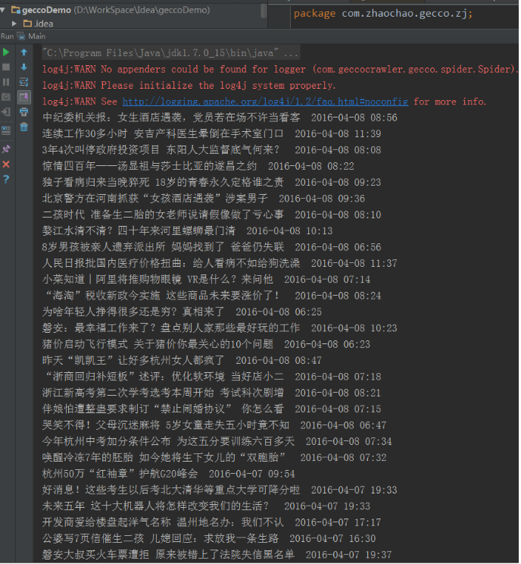Click the line dated 2016-04-07 17:17
521x564 pixels.
coord(211,522)
